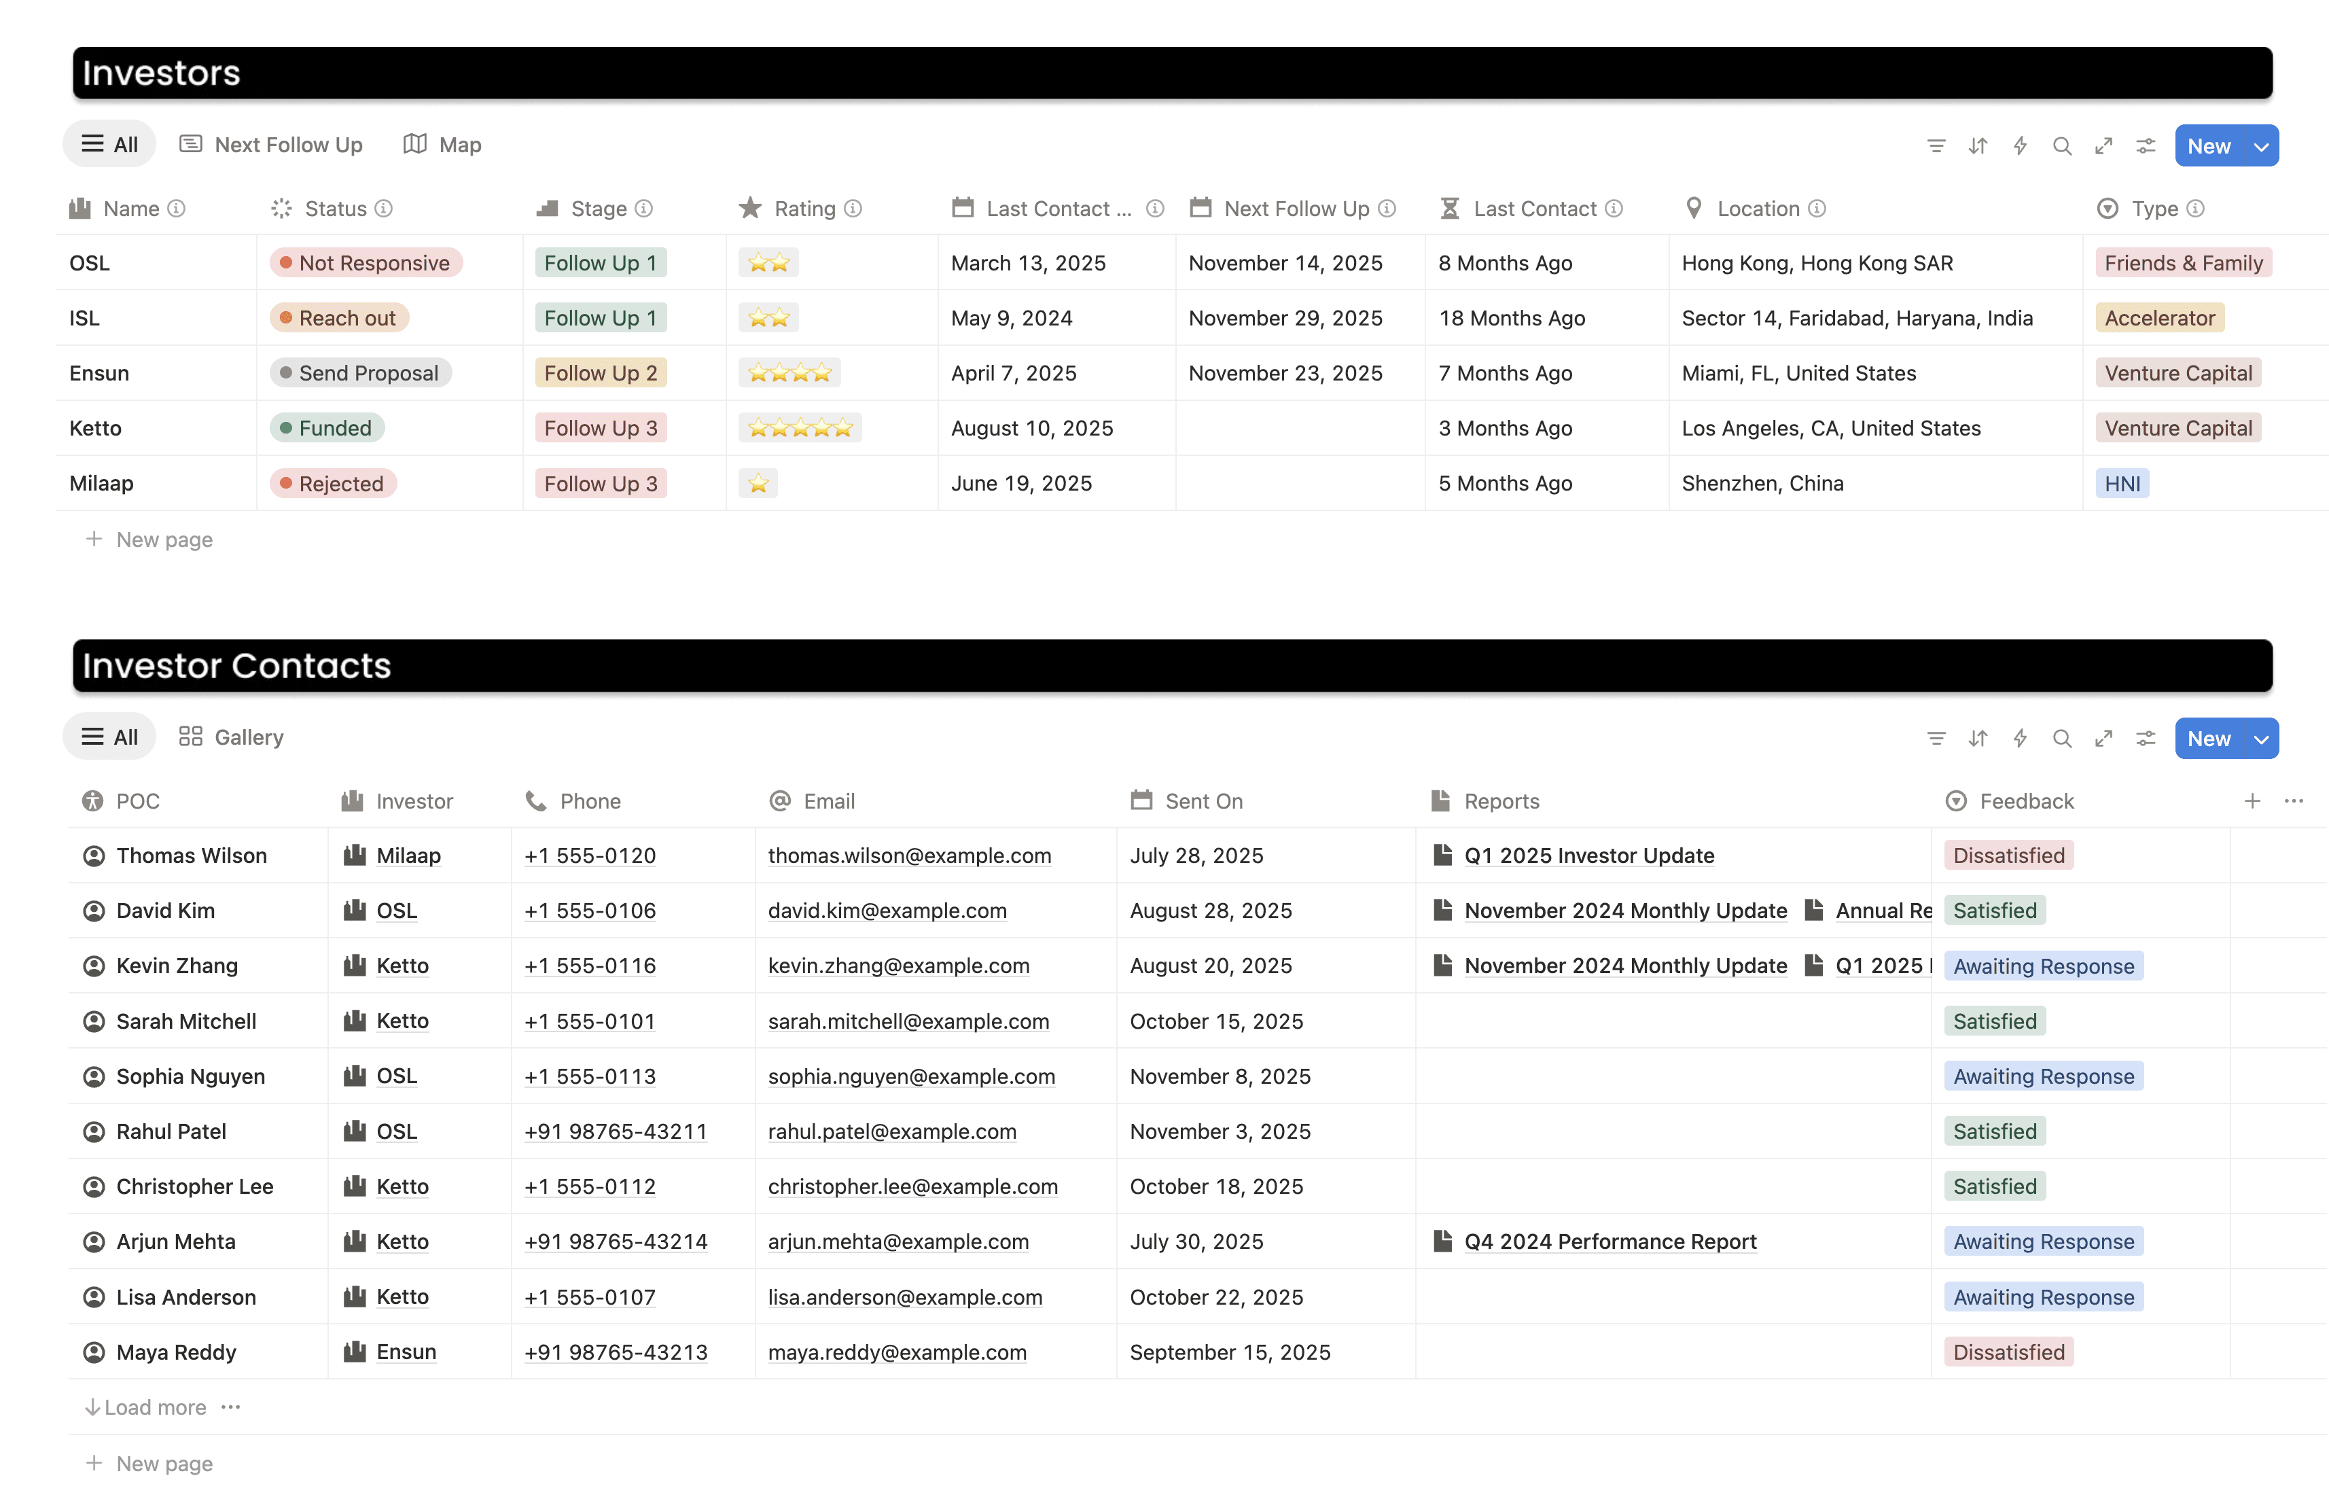Click the add property plus icon
Viewport: 2329px width, 1499px height.
coord(2252,801)
